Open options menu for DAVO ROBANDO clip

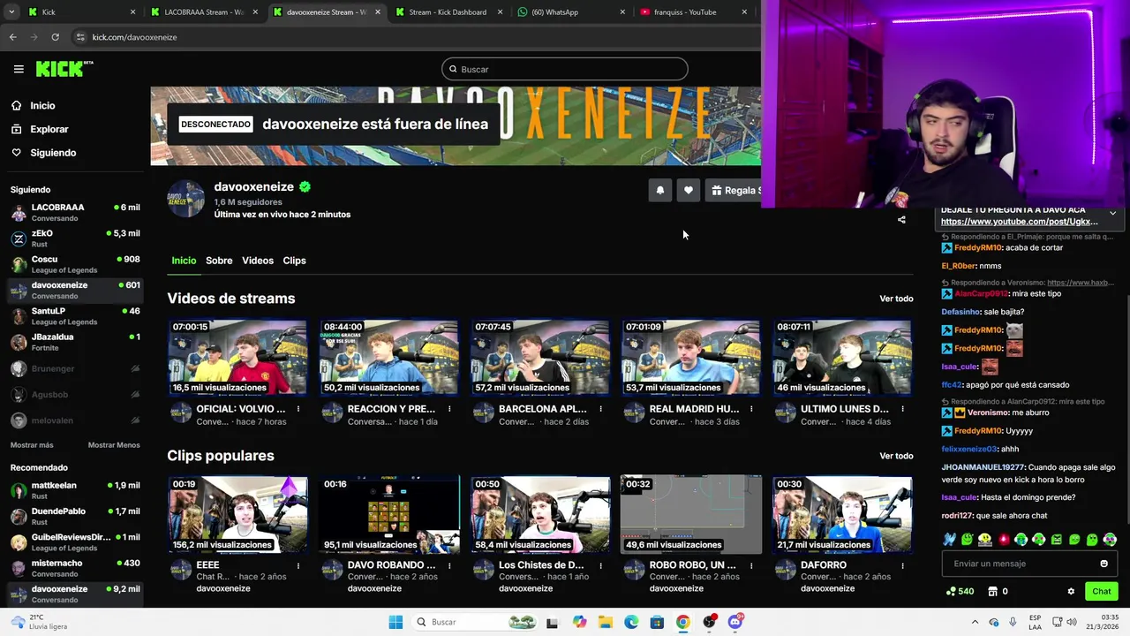pyautogui.click(x=449, y=565)
